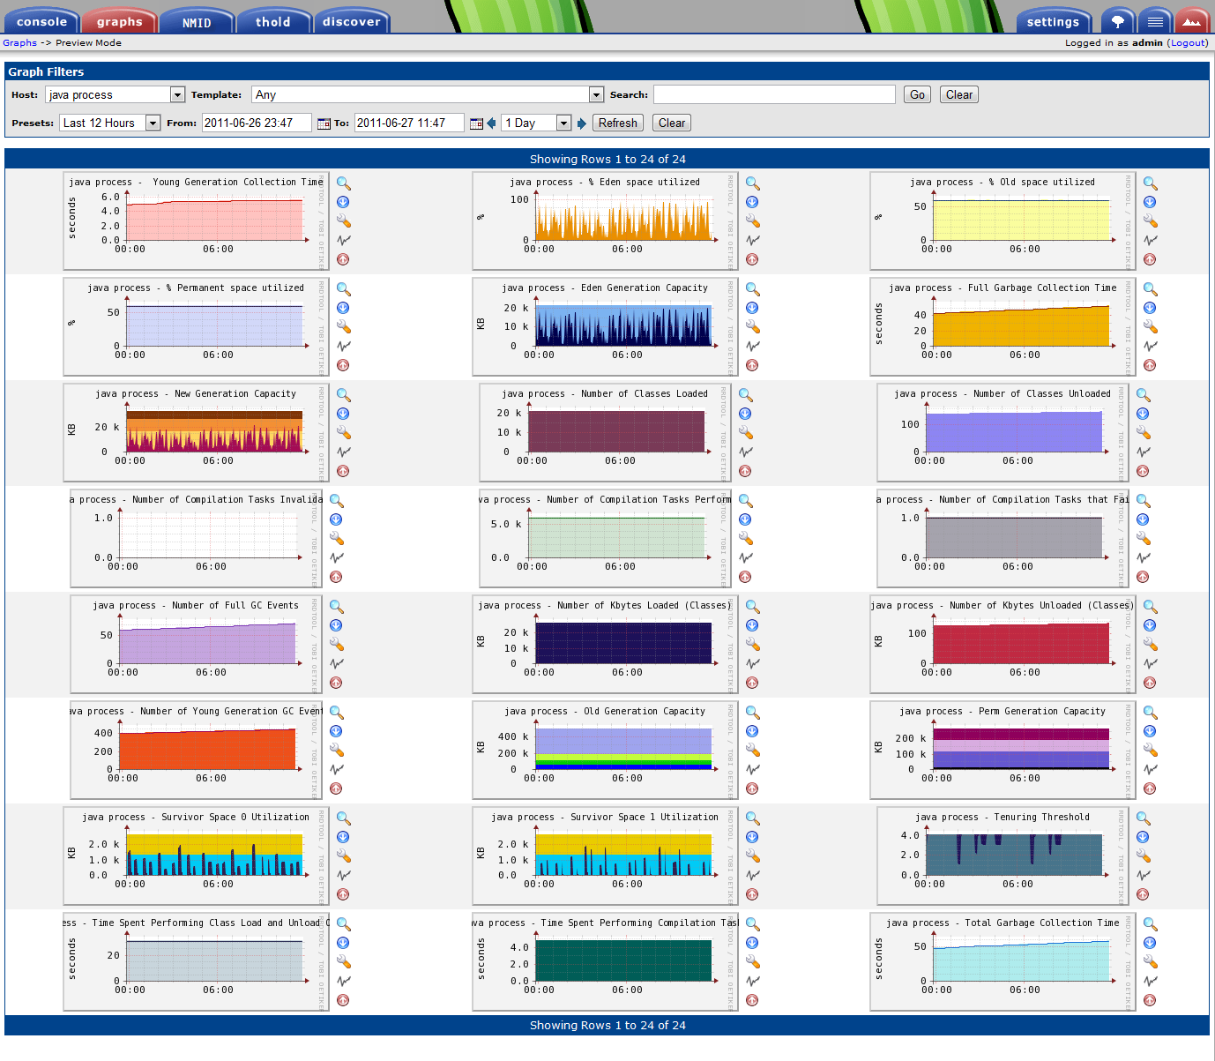Switch to preview view mode tab
The width and height of the screenshot is (1215, 1061).
tap(1192, 21)
